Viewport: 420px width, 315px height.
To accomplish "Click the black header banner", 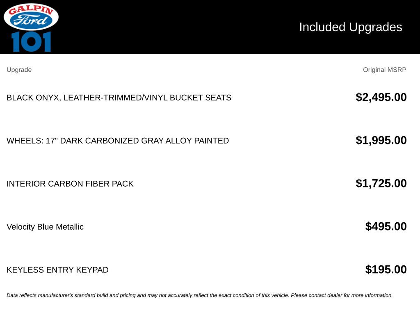I will 210,27.
